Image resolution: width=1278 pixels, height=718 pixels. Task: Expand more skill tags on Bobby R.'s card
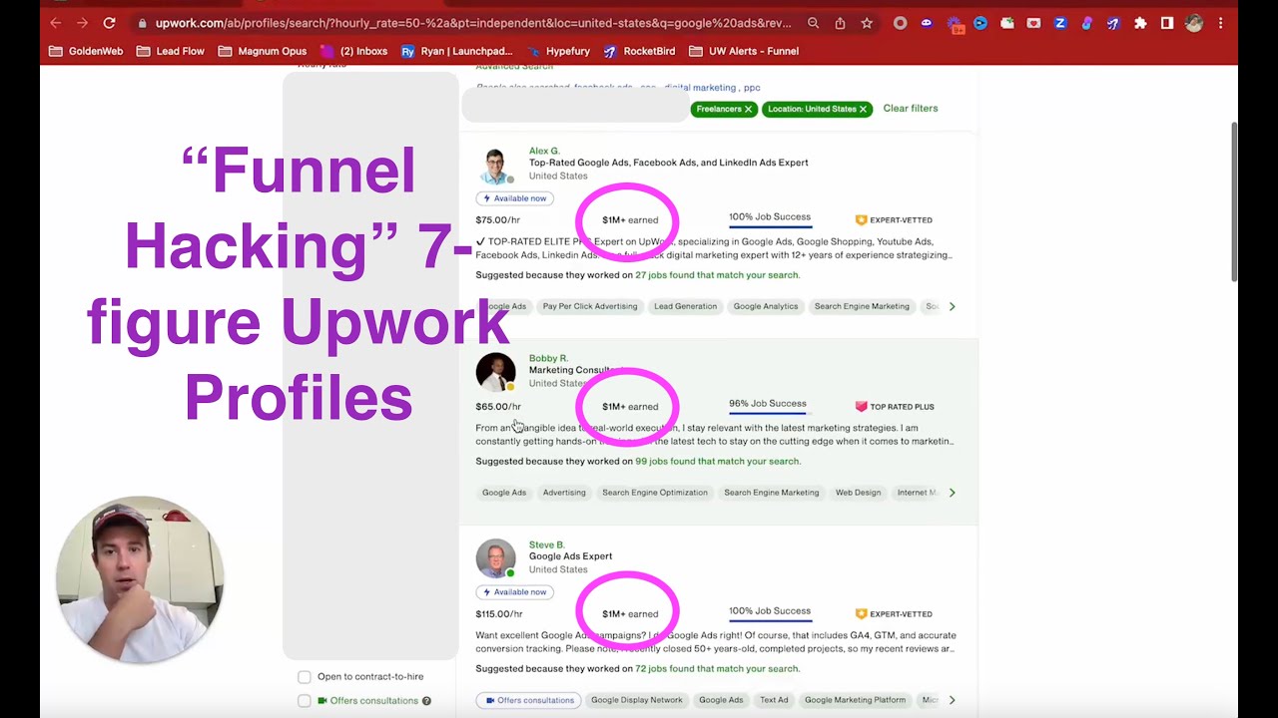click(952, 493)
